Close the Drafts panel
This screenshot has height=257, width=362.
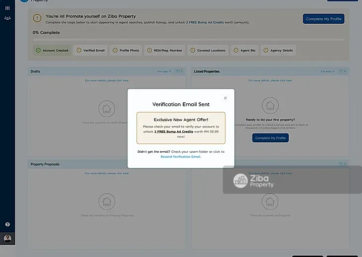pyautogui.click(x=181, y=71)
